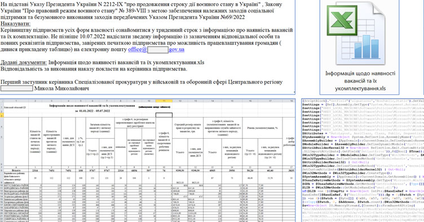Click the totals value 2316 in column 1
The height and width of the screenshot is (222, 424).
[x=35, y=170]
